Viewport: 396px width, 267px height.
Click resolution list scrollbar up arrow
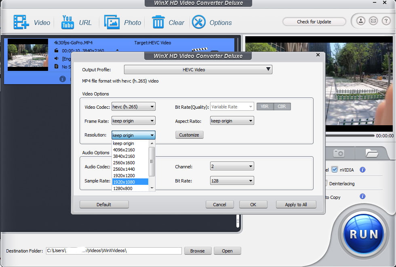[x=152, y=143]
